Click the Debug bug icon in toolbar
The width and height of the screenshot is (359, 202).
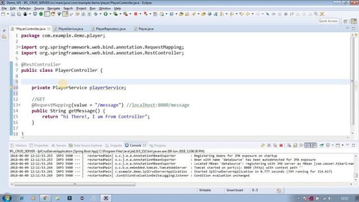point(96,14)
